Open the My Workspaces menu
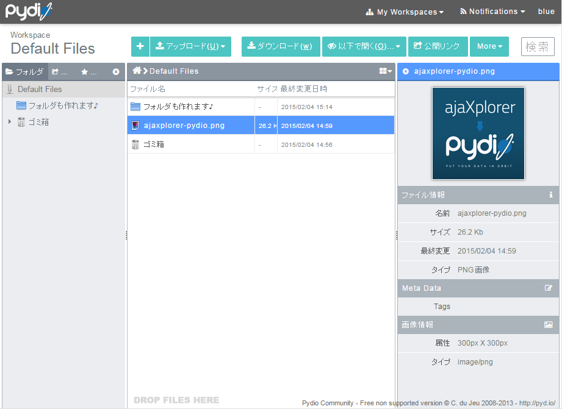Image resolution: width=562 pixels, height=409 pixels. point(405,11)
